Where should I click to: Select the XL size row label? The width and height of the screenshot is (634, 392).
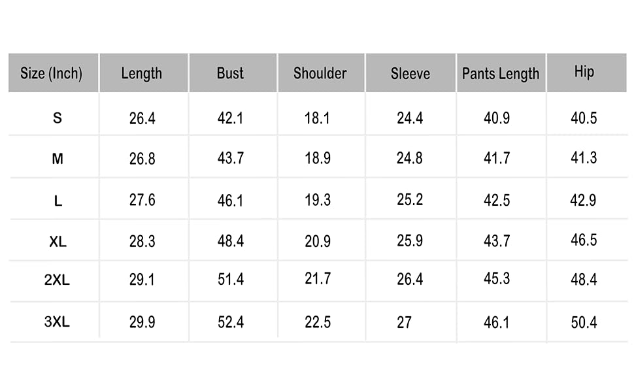(58, 242)
